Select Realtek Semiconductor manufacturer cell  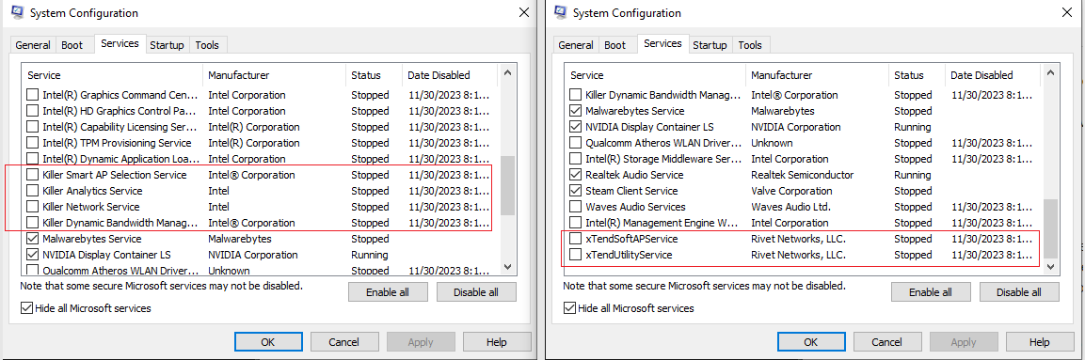802,175
